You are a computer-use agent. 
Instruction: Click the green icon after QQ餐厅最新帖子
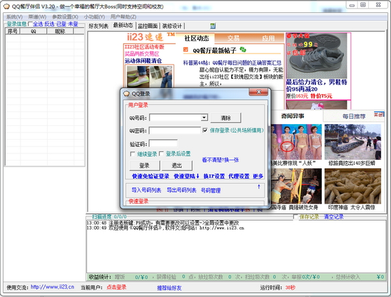click(x=242, y=50)
